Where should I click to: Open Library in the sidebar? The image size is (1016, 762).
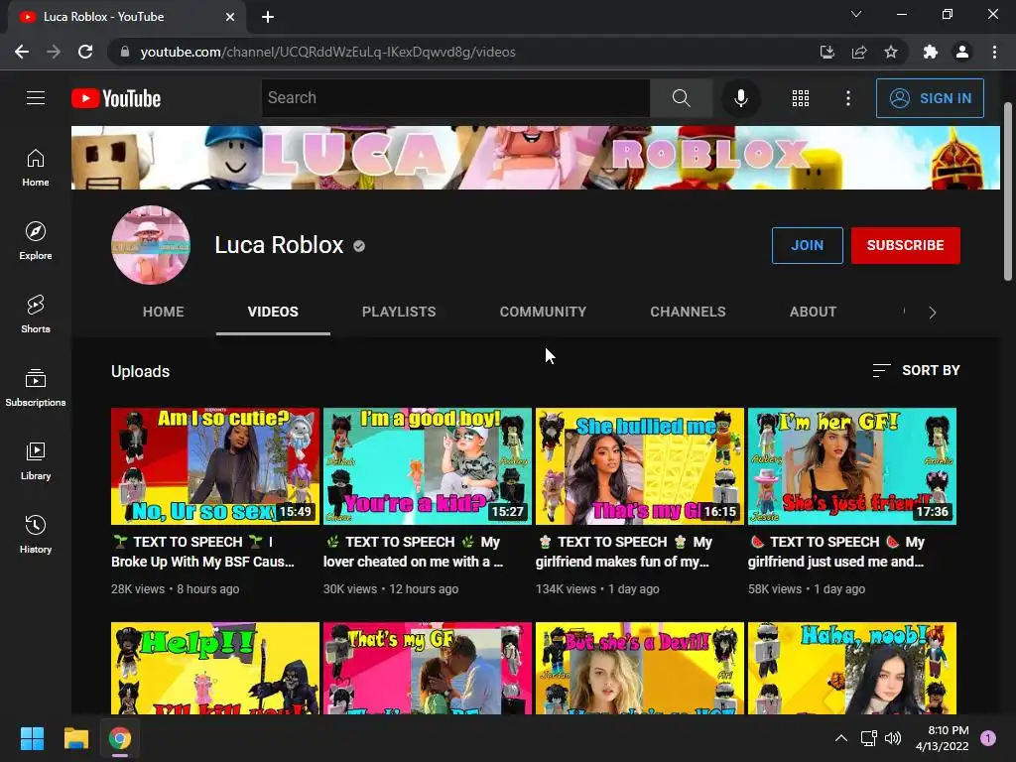click(x=36, y=460)
